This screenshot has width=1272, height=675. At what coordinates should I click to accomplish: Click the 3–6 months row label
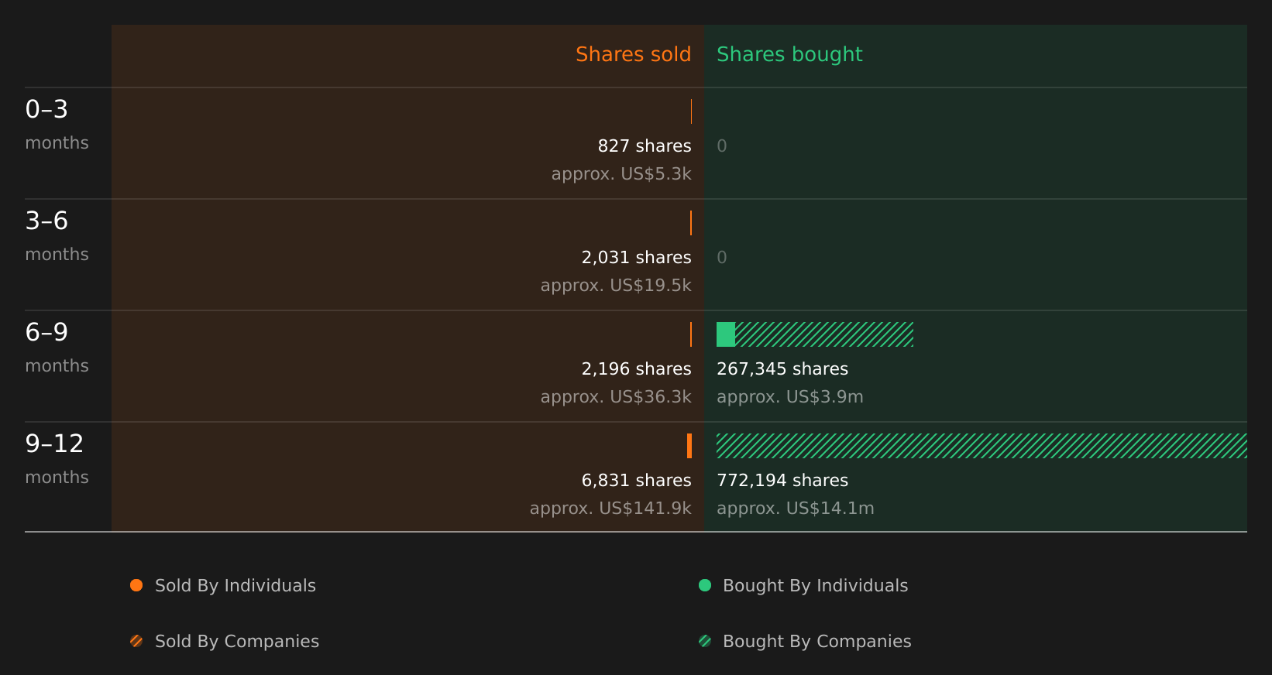pos(57,236)
